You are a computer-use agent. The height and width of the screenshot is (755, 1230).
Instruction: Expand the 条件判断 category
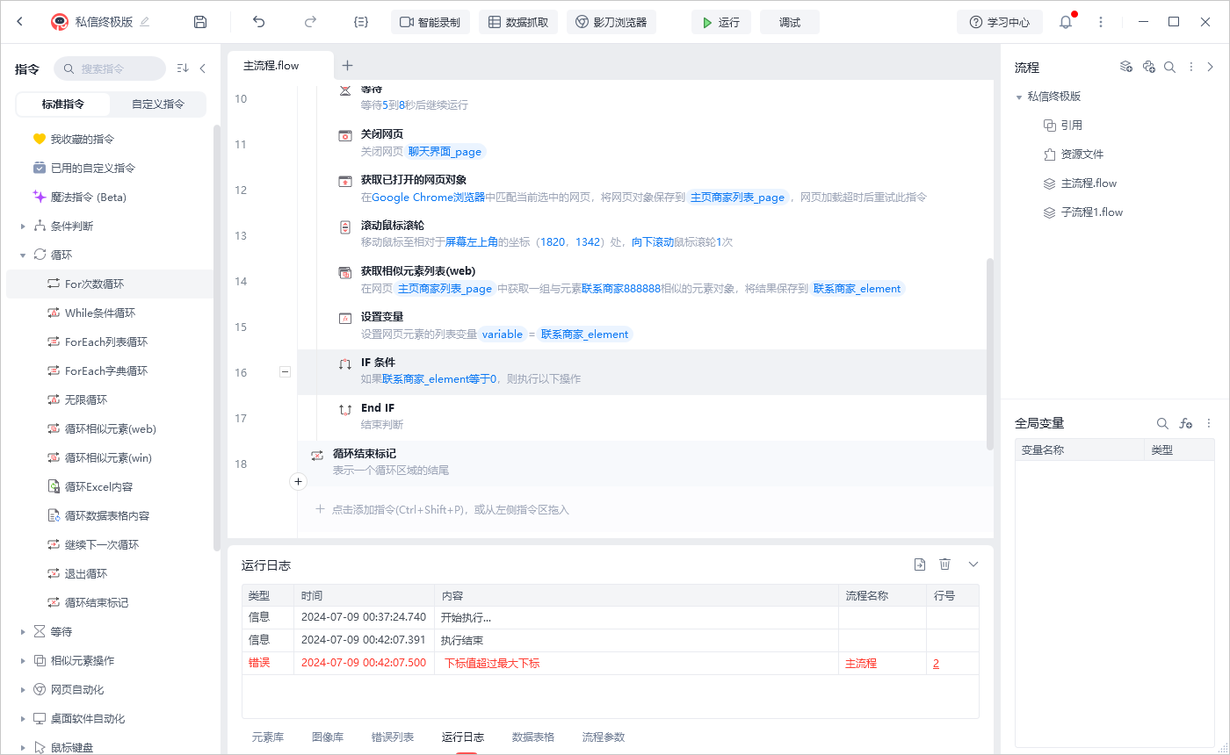tap(23, 226)
